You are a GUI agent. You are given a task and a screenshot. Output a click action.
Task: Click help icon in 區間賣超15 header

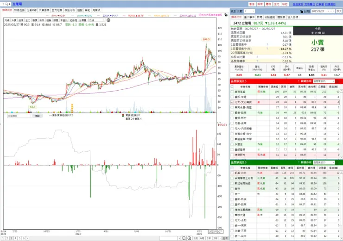click(299, 162)
